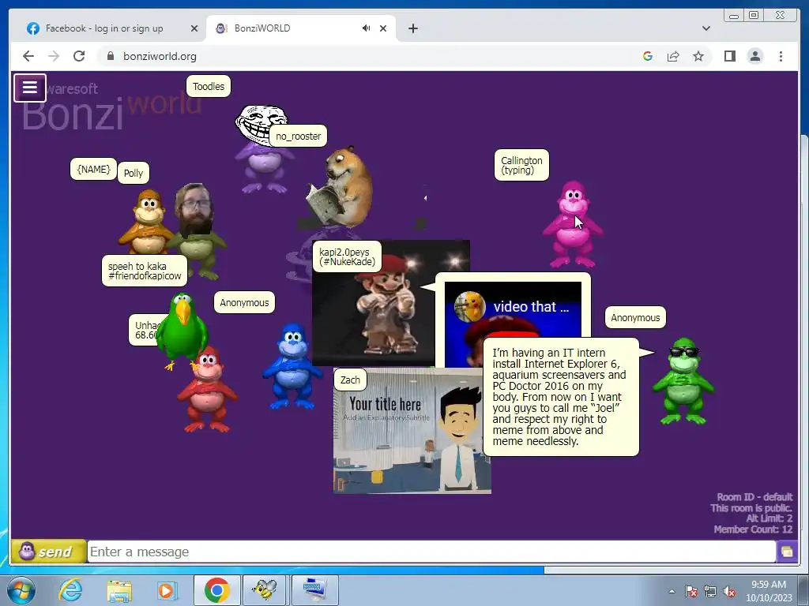Click the Chrome taskbar button
The height and width of the screenshot is (606, 809).
[216, 590]
